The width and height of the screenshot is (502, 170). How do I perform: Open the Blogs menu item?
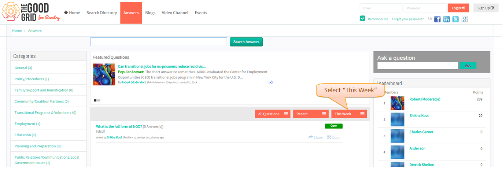pos(150,12)
